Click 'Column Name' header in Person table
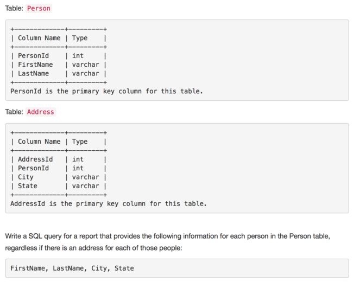The image size is (353, 288). [x=39, y=38]
